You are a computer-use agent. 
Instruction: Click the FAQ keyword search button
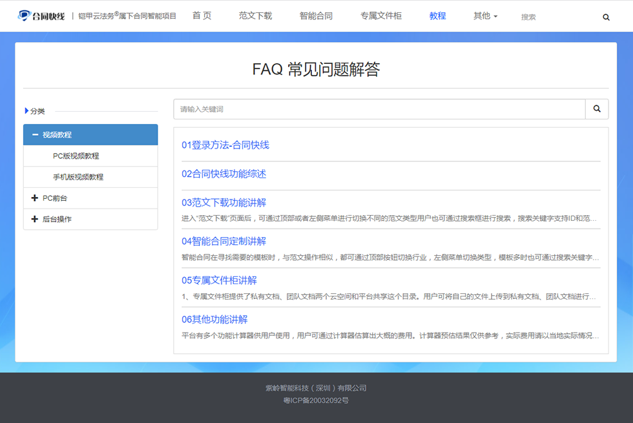[597, 109]
